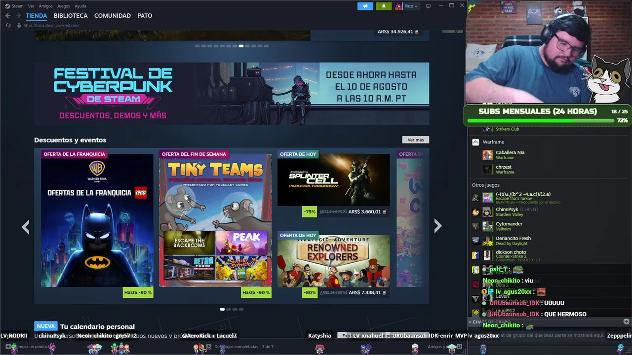
Task: Click the Steam logo in title bar
Action: (x=7, y=6)
